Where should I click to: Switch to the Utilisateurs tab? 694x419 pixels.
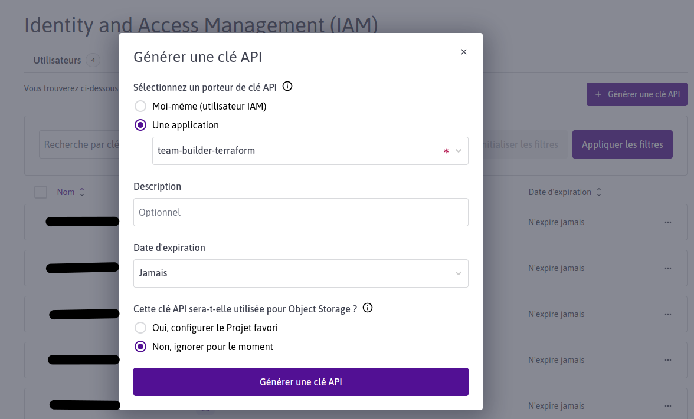point(57,60)
